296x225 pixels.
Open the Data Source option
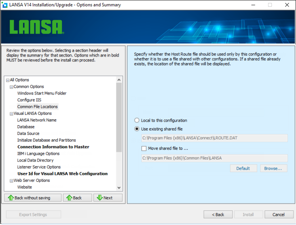[28, 133]
